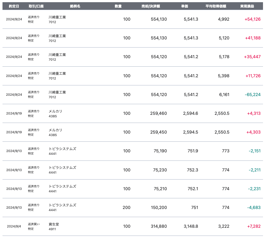Click the quantity 200 cell
This screenshot has height=239, width=268.
click(127, 207)
